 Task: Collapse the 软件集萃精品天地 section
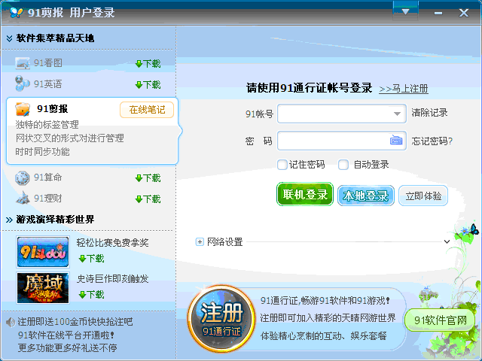[10, 38]
